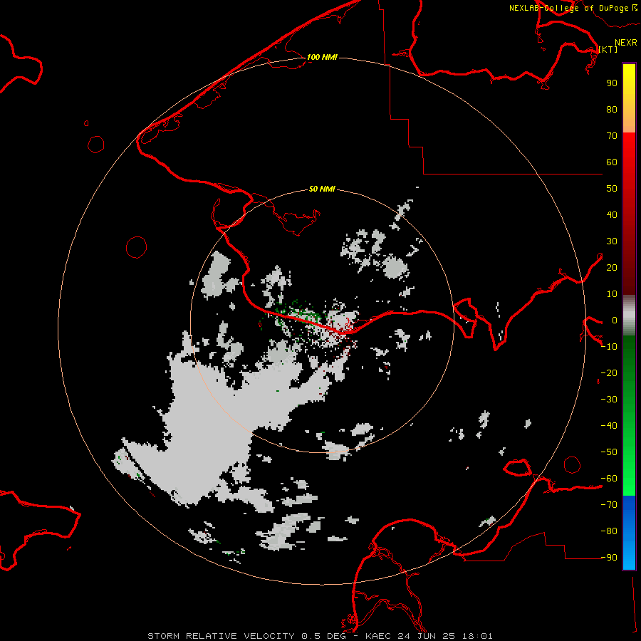Click the "NEXLAB-College of DuPage" credit text
The height and width of the screenshot is (641, 641).
click(x=570, y=8)
